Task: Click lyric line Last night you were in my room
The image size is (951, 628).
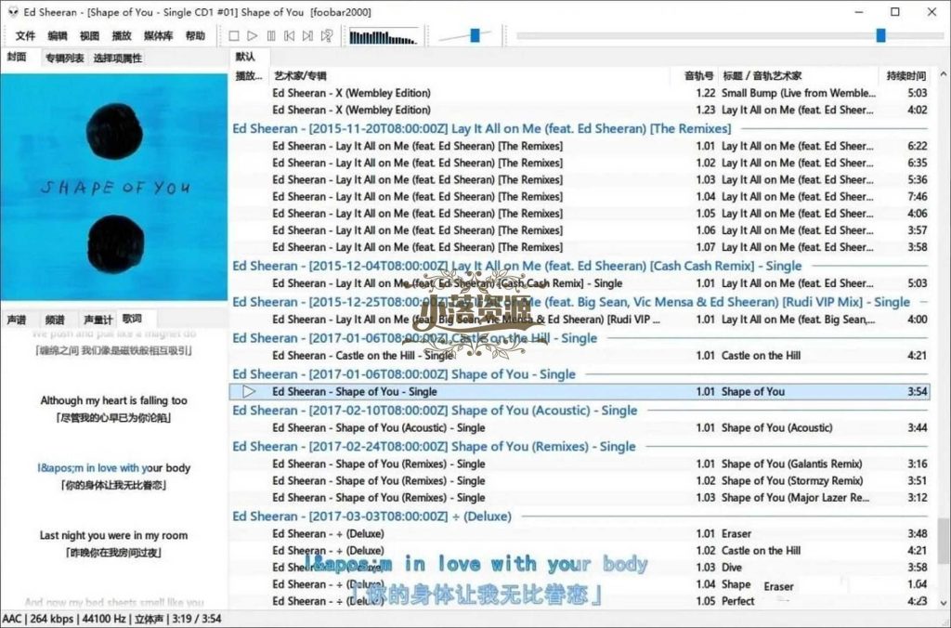Action: [114, 535]
